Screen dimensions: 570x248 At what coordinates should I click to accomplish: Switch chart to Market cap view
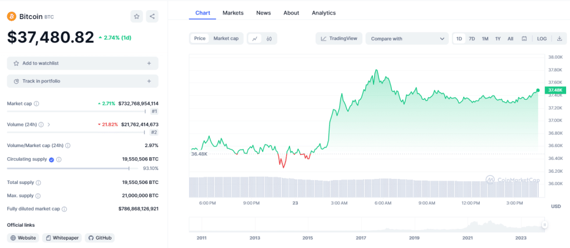[x=226, y=38]
